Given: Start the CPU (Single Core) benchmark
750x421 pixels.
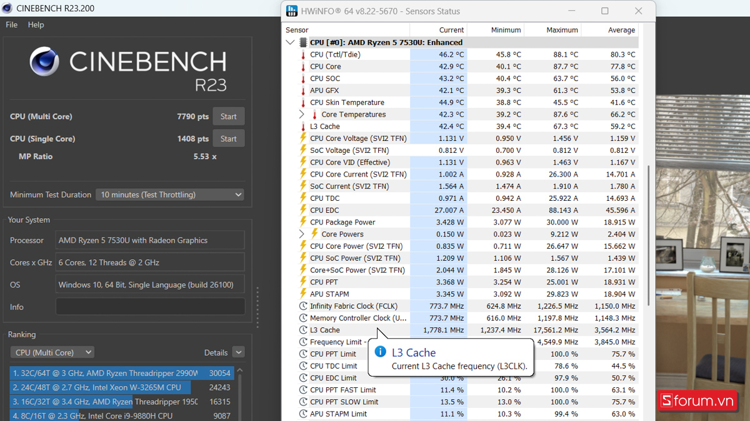Looking at the screenshot, I should [229, 138].
